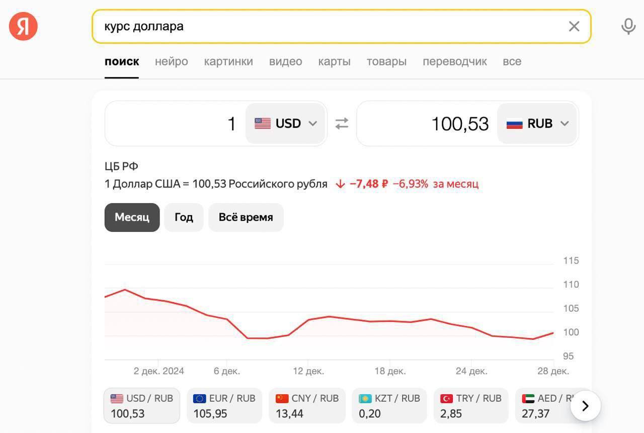Focus the search box containing курс доллара
Image resolution: width=644 pixels, height=433 pixels.
341,27
